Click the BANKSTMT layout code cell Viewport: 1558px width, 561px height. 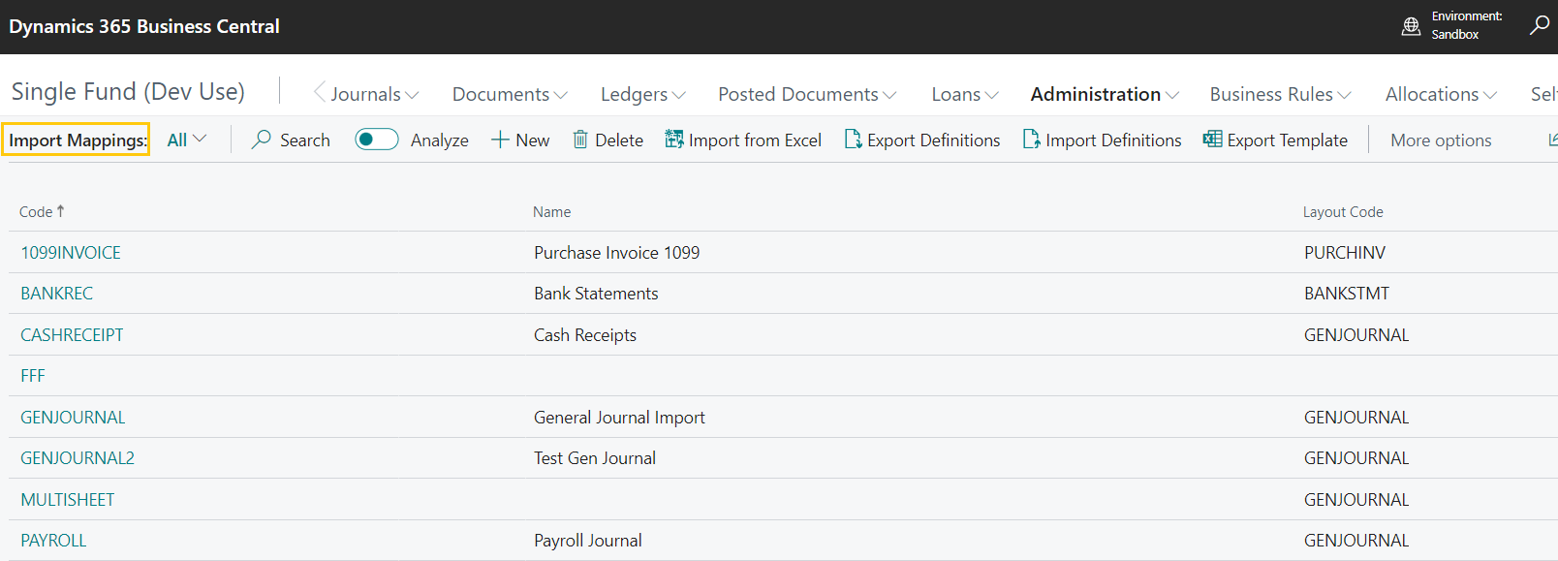point(1347,293)
